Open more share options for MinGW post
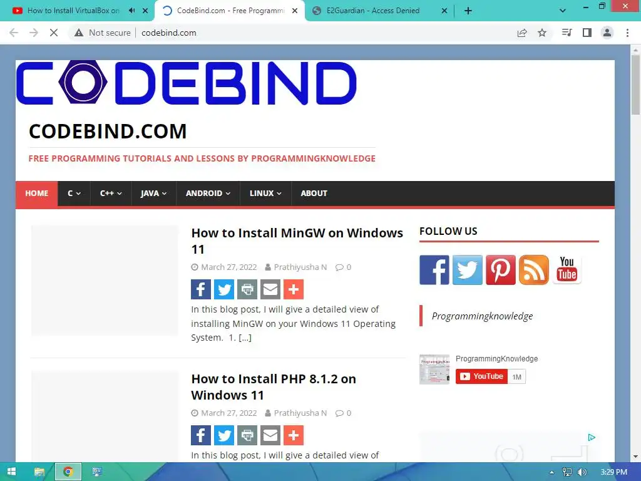 pyautogui.click(x=294, y=289)
